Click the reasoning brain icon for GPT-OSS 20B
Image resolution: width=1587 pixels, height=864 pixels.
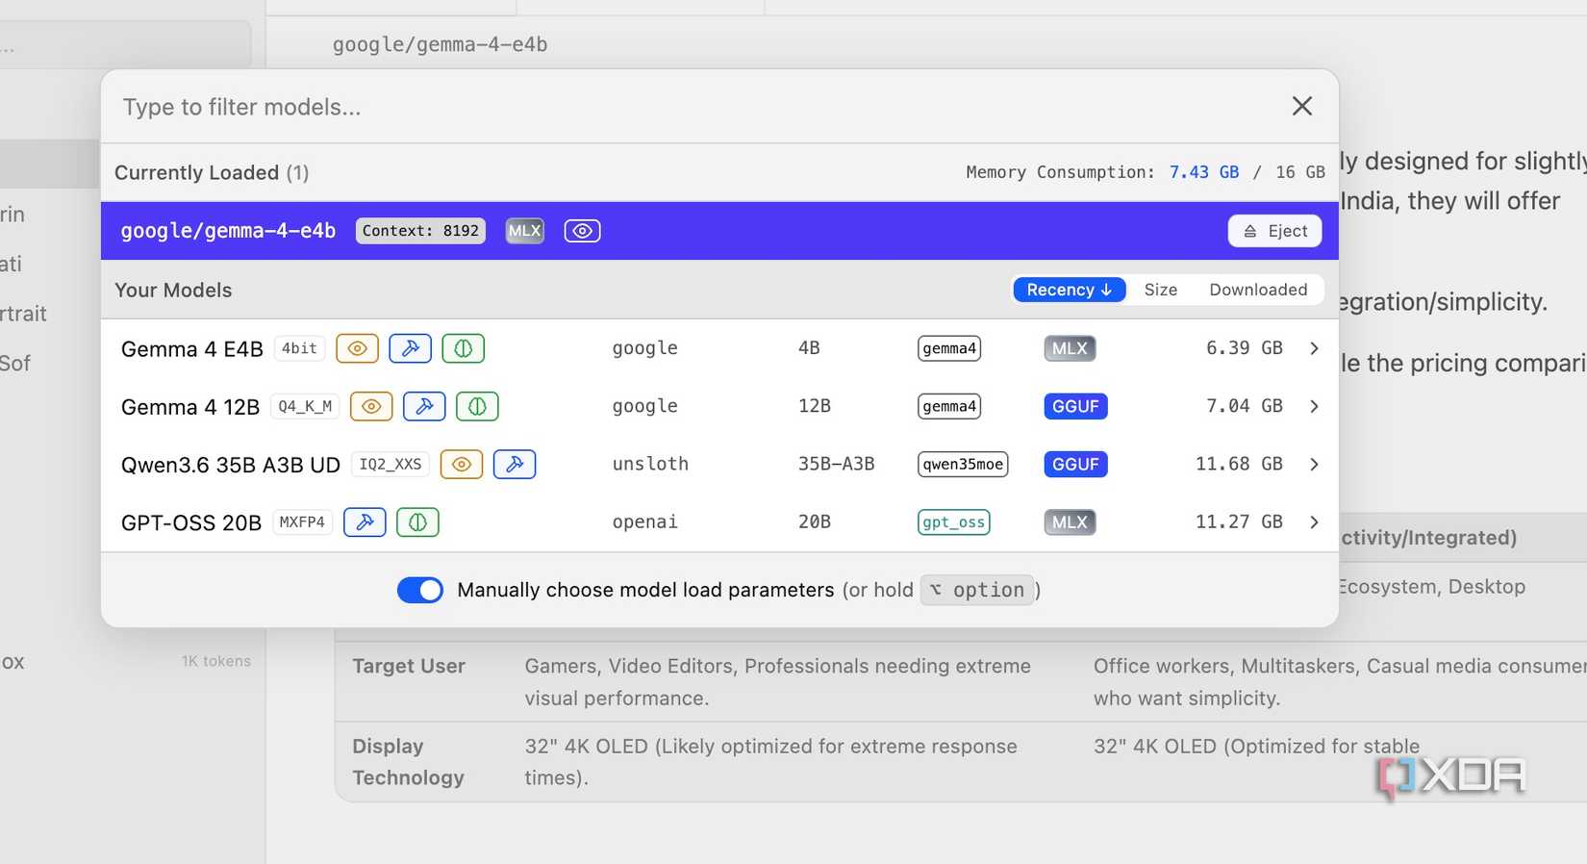[417, 521]
